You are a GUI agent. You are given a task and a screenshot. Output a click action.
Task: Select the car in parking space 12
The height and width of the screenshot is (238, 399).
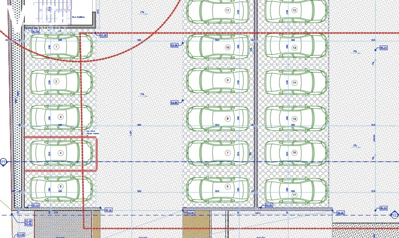(296, 10)
